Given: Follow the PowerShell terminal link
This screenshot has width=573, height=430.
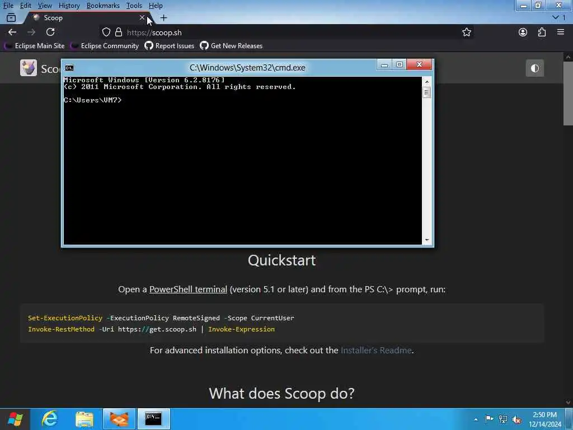Looking at the screenshot, I should 188,289.
